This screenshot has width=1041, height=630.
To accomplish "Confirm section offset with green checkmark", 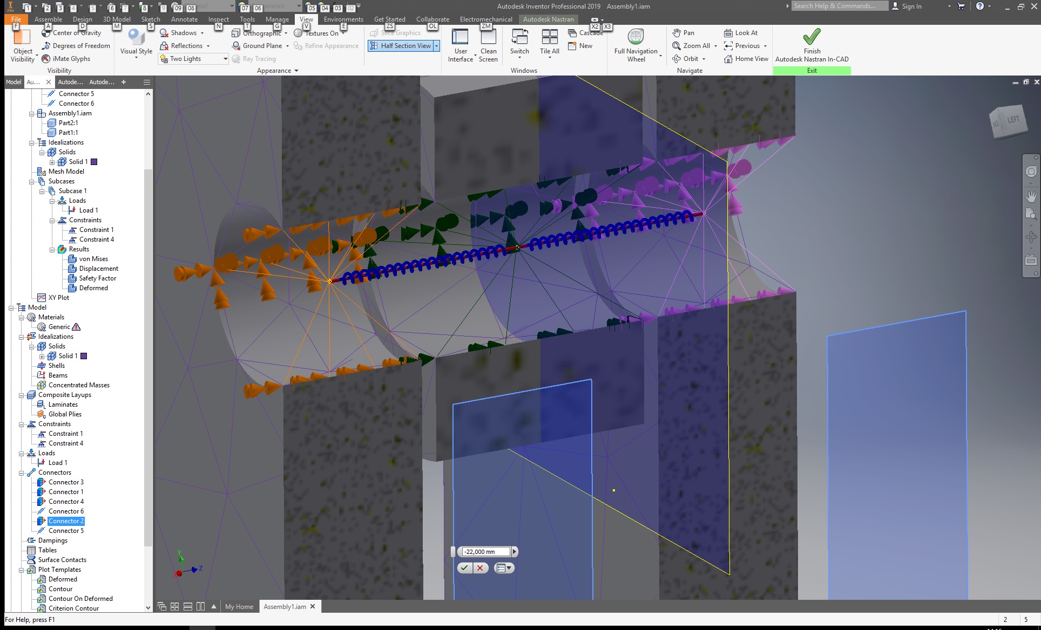I will pyautogui.click(x=464, y=567).
